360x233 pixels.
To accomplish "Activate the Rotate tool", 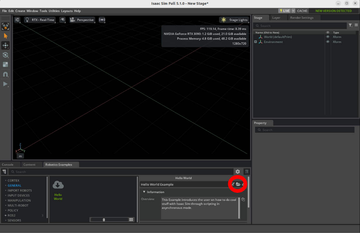I will 5,55.
